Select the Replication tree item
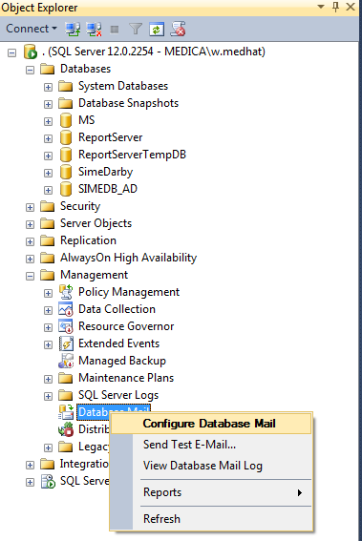 click(88, 240)
